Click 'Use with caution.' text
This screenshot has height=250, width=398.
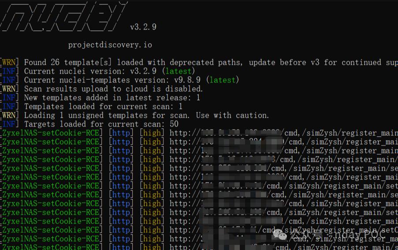pos(232,116)
